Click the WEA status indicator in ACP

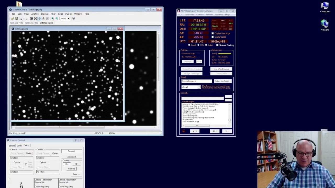point(231,23)
